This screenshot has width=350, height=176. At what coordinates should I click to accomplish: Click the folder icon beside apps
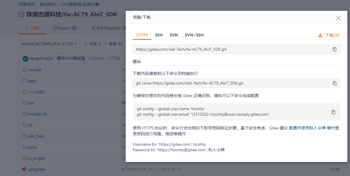(x=24, y=81)
